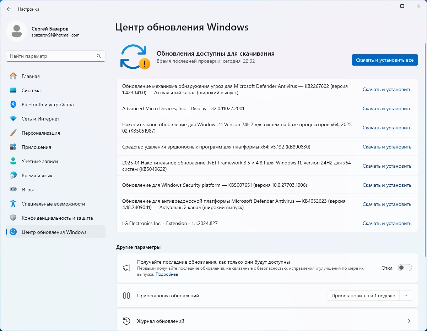
Task: Click the Обновления доступны для скачивания heading
Action: point(216,54)
